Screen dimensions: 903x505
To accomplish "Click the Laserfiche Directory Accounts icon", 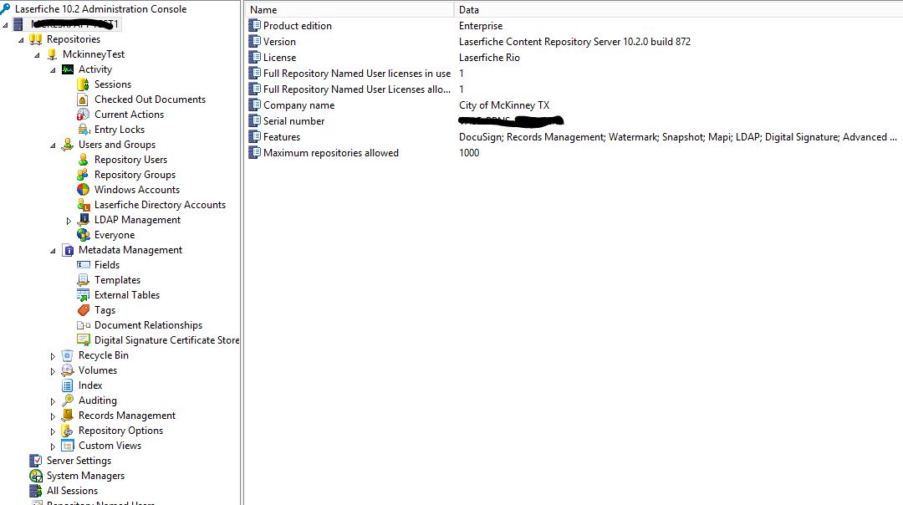I will click(x=84, y=204).
